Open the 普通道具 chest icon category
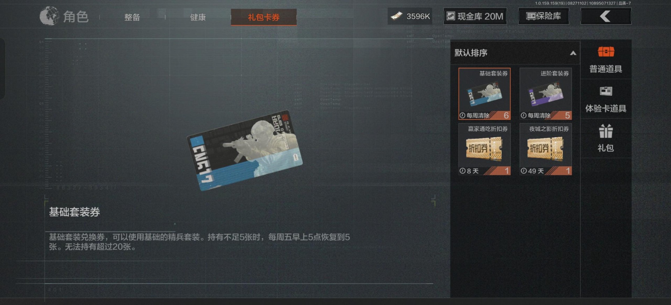This screenshot has height=305, width=671. point(606,52)
